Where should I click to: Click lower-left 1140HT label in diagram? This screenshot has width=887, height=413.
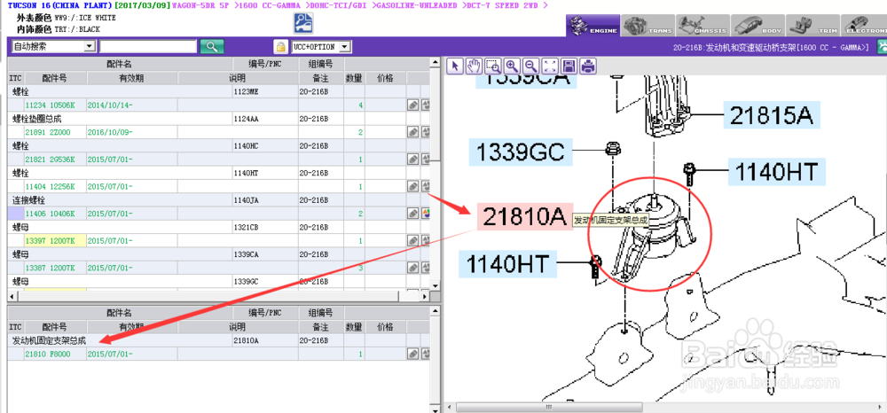click(x=508, y=264)
